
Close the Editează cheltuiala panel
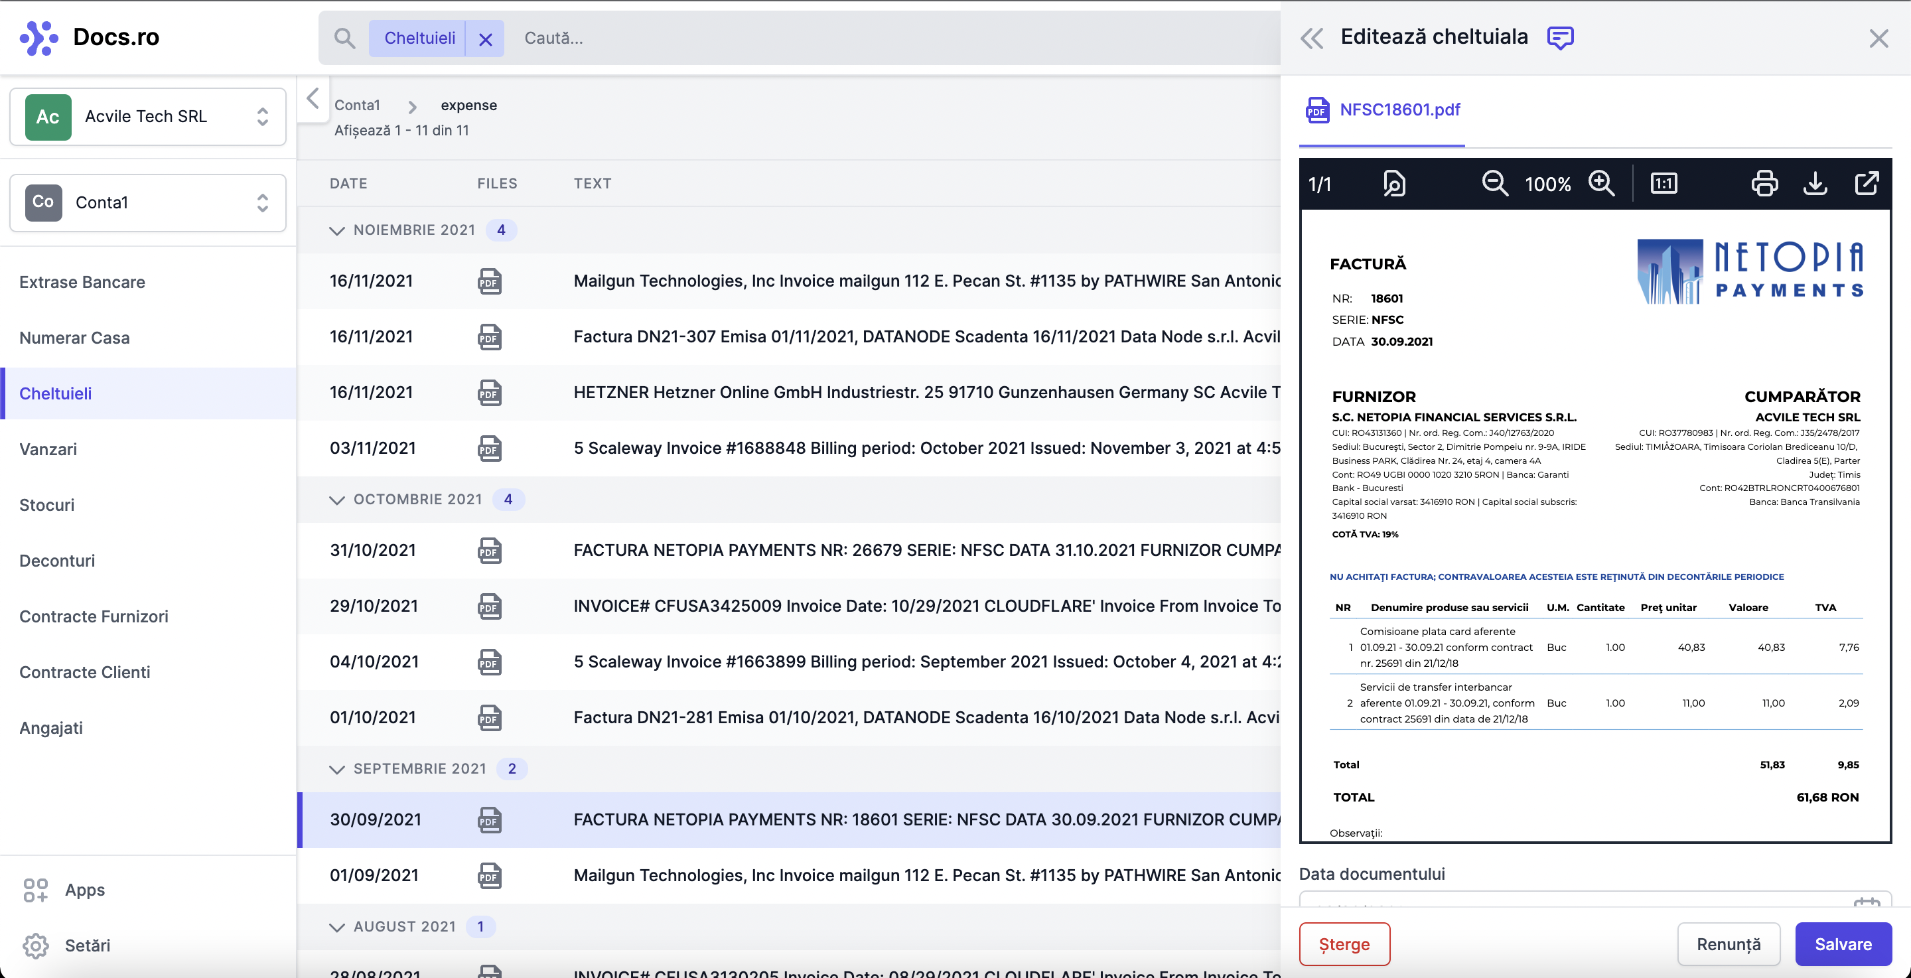coord(1878,38)
